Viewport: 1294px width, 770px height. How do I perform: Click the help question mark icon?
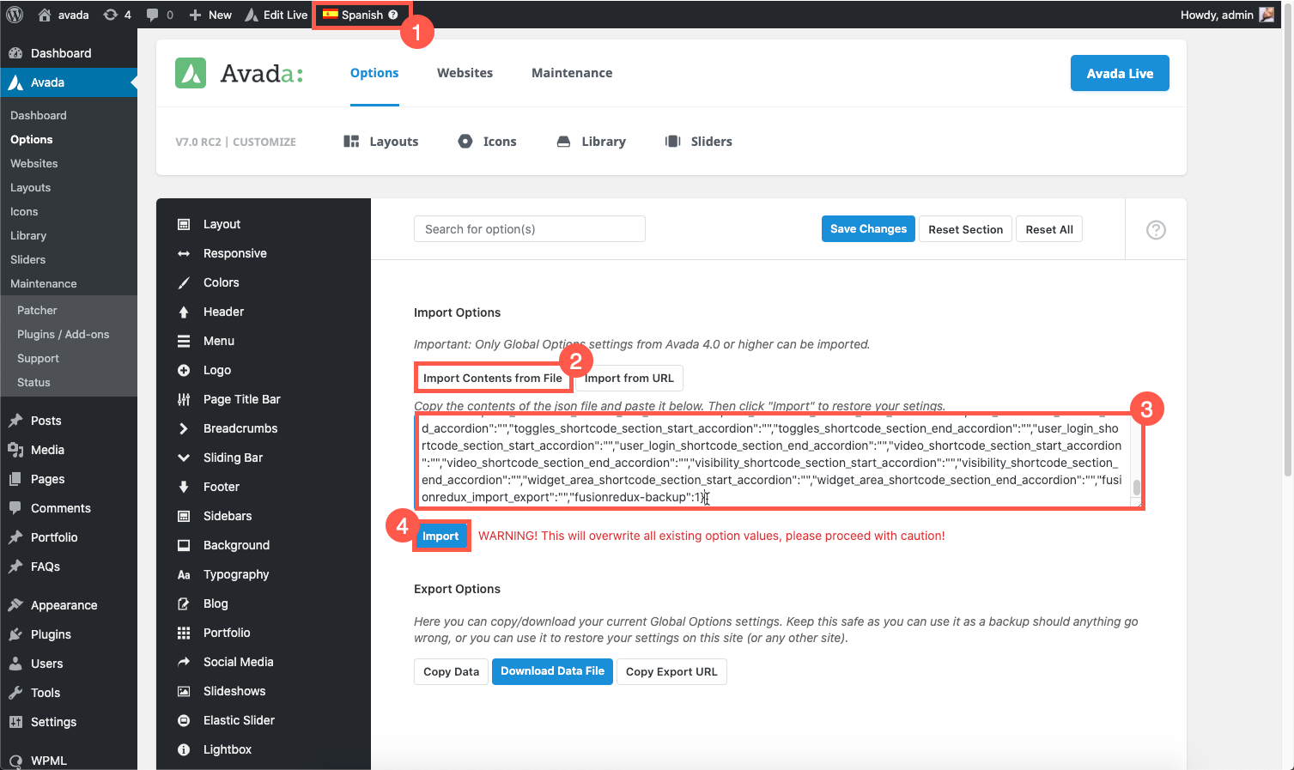pyautogui.click(x=1156, y=229)
